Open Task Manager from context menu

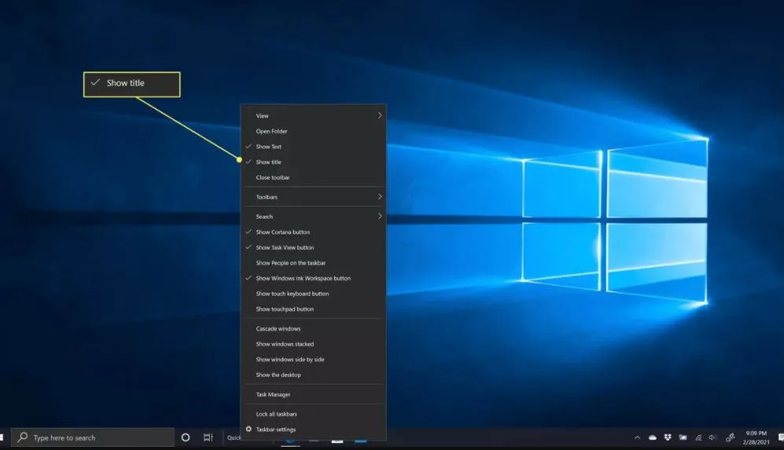[314, 394]
